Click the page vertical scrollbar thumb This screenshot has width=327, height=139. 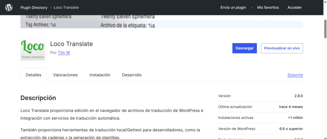pos(325,29)
